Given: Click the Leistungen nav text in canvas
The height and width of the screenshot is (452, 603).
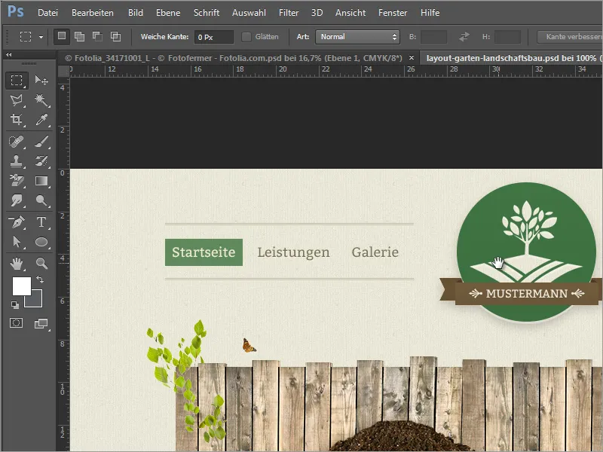Looking at the screenshot, I should [293, 252].
